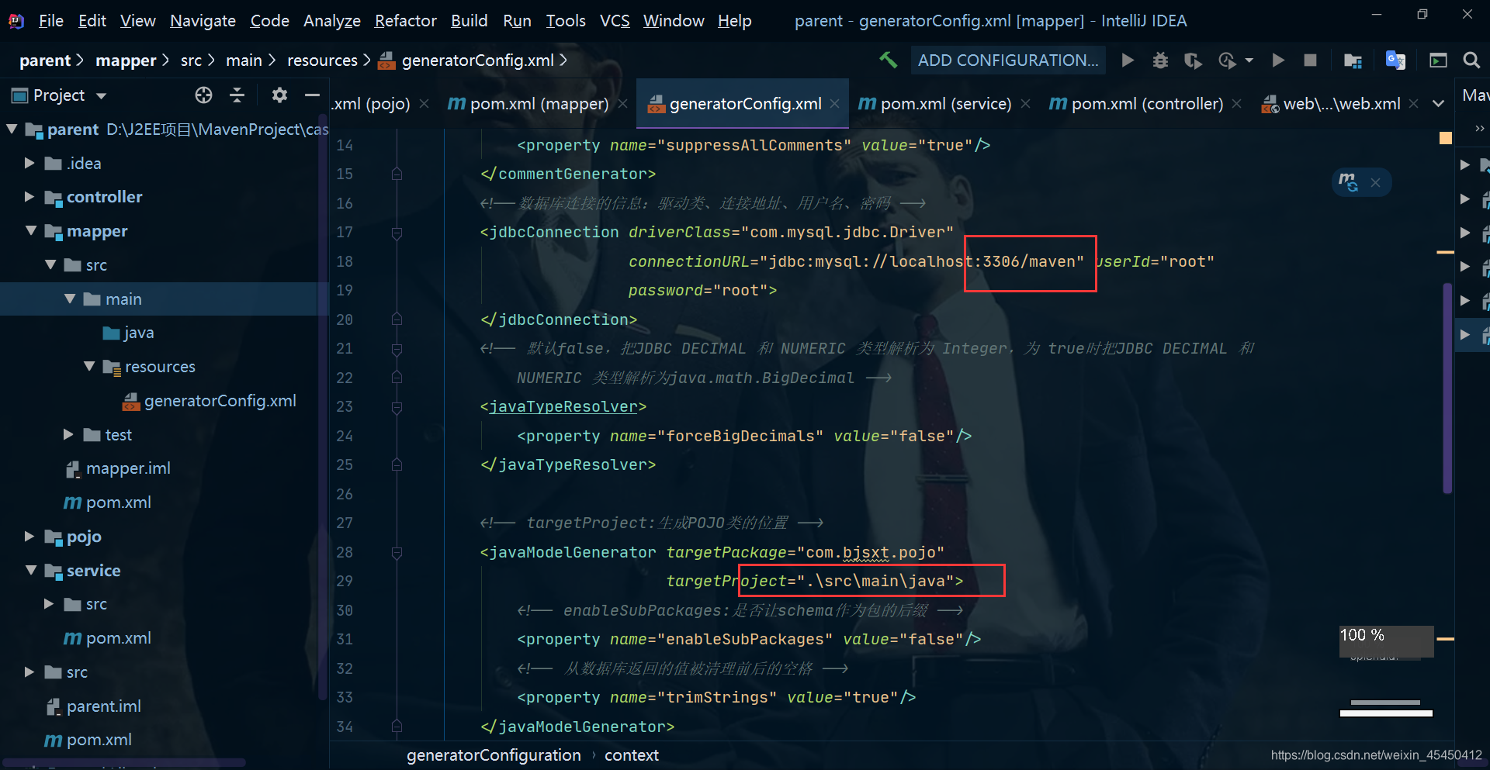The width and height of the screenshot is (1490, 770).
Task: Click the Debug bug icon
Action: (x=1160, y=60)
